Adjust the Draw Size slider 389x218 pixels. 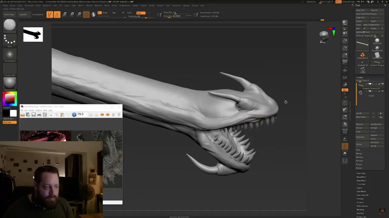point(177,16)
